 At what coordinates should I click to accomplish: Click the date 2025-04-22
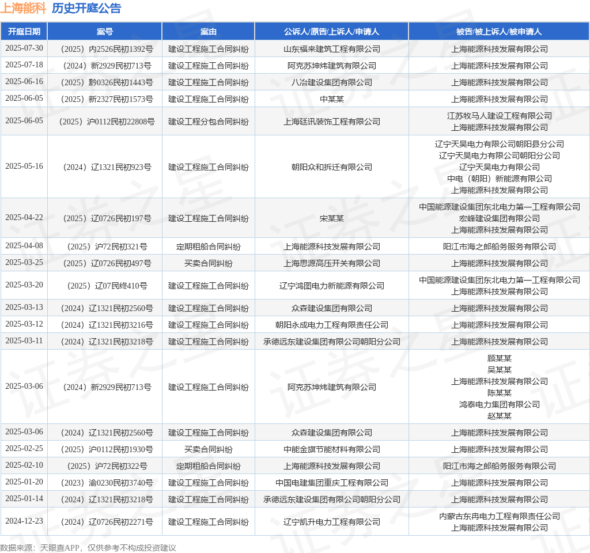click(x=24, y=217)
